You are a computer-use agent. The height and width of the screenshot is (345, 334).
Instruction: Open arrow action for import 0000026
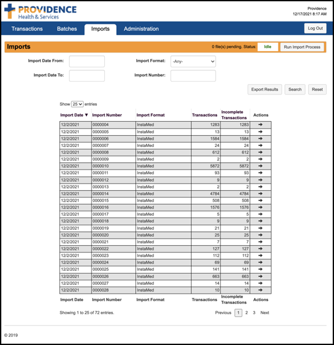260,276
